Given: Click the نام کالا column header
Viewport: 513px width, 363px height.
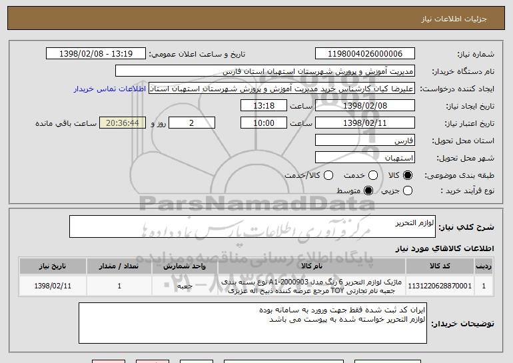Looking at the screenshot, I should (x=312, y=266).
